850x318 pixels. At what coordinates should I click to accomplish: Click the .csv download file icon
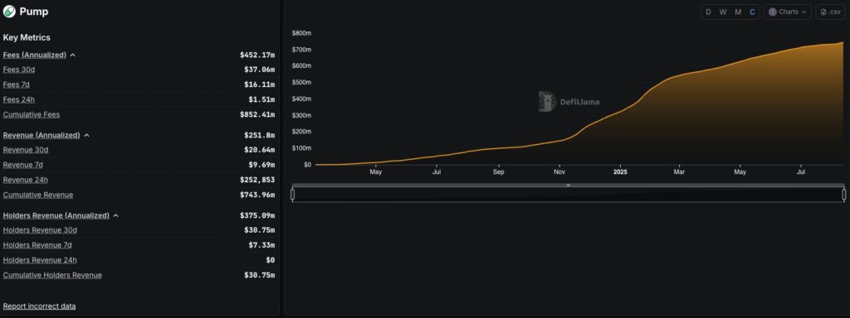click(823, 12)
